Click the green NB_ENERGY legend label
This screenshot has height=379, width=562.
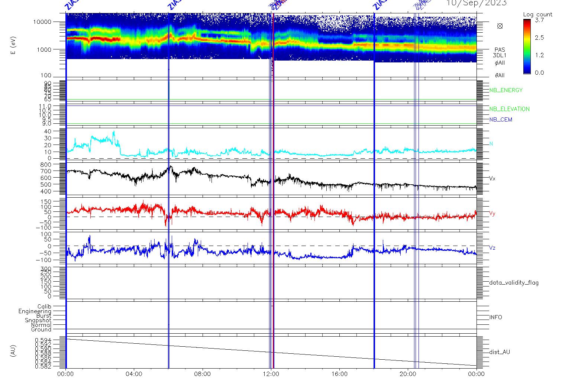click(x=506, y=90)
